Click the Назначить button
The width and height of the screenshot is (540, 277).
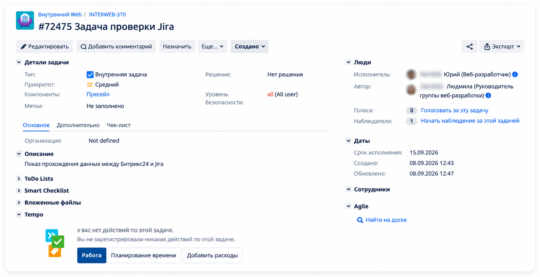177,47
